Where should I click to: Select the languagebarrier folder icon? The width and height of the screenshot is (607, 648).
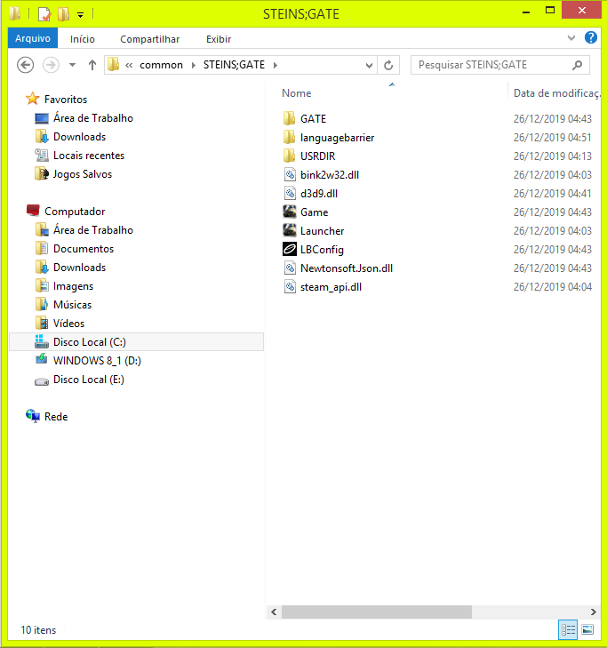coord(289,137)
